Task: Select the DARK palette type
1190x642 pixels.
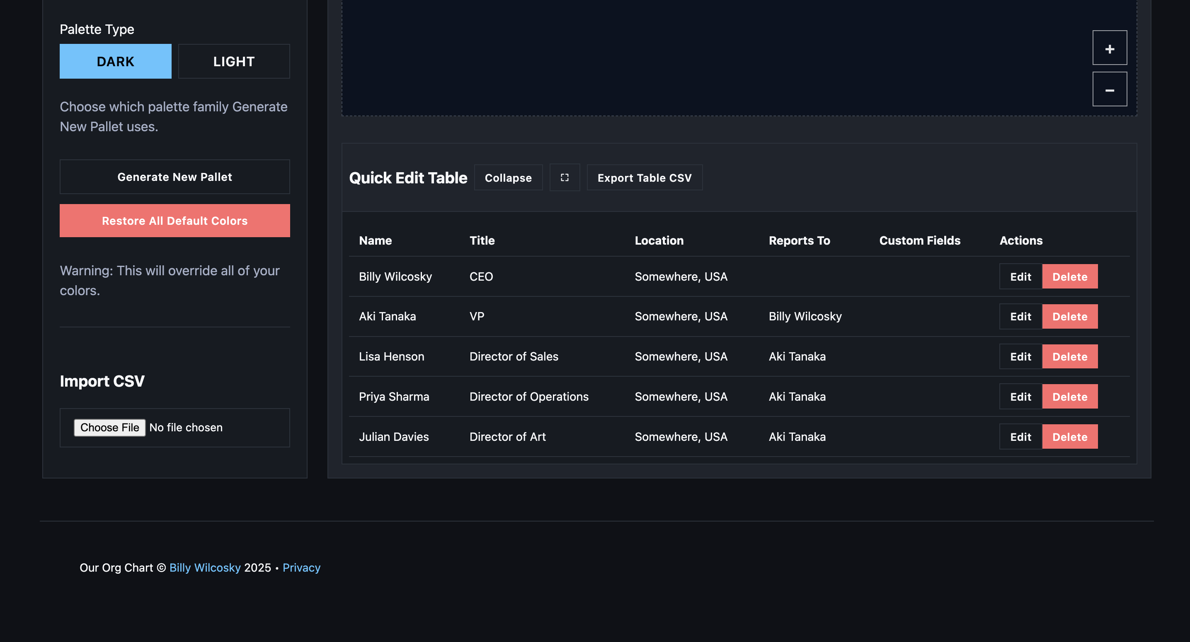Action: click(115, 61)
